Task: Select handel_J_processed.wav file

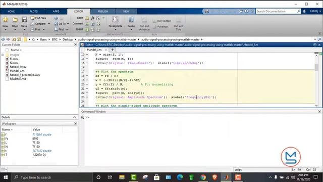Action: tap(25, 75)
